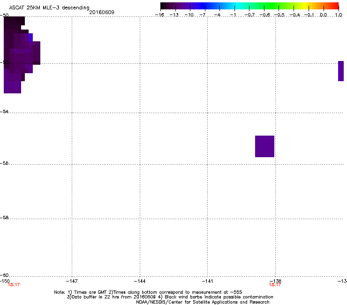Click the -0.5 color scale label

[279, 15]
